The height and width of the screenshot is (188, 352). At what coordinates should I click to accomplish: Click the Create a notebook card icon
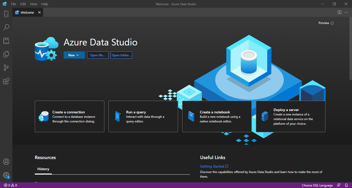[x=191, y=116]
